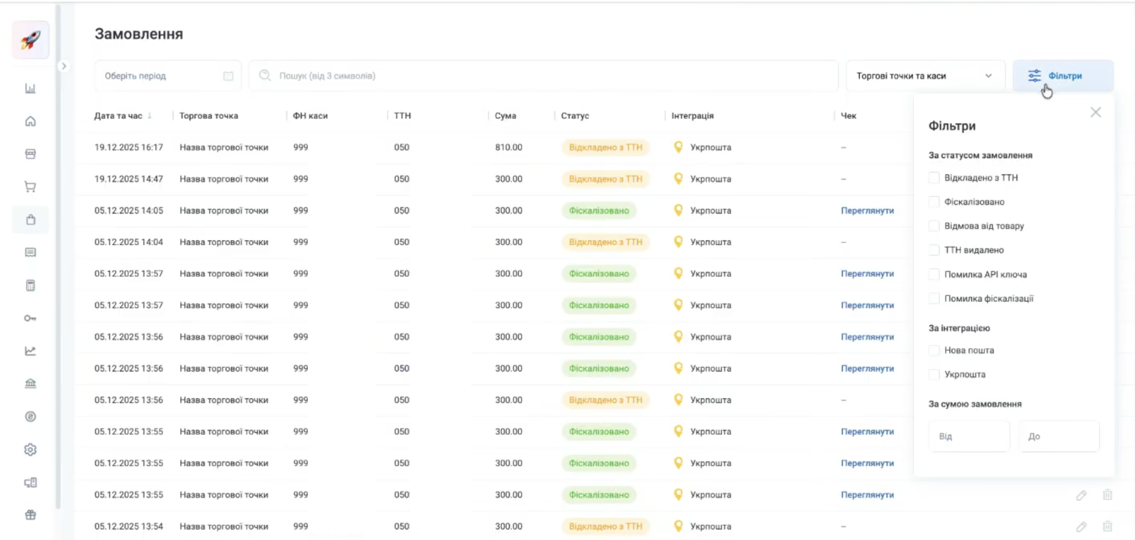Open the 'Оберіть період' date picker
Viewport: 1135px width, 540px height.
click(x=167, y=76)
